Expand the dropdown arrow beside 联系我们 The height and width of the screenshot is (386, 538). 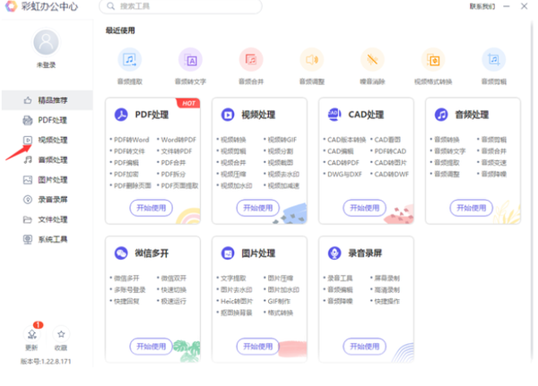tap(499, 7)
